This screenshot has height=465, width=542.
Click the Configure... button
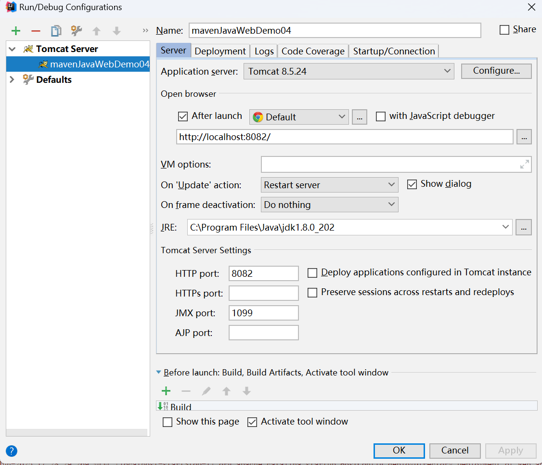[x=496, y=71]
